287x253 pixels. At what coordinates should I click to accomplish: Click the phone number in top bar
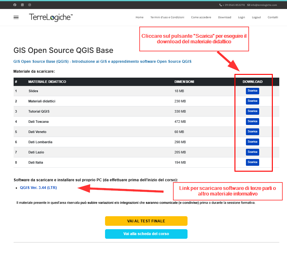click(x=232, y=5)
